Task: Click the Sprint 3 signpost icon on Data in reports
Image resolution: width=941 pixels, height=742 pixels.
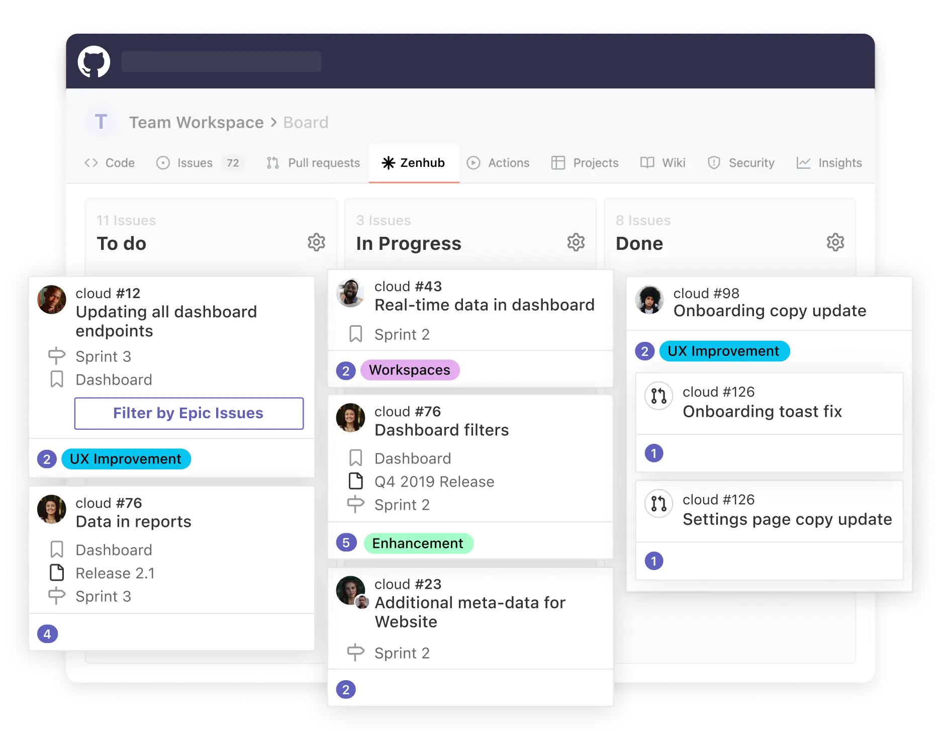Action: (x=57, y=596)
